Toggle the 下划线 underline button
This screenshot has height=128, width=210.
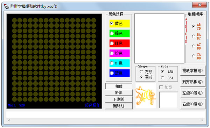pyautogui.click(x=119, y=99)
